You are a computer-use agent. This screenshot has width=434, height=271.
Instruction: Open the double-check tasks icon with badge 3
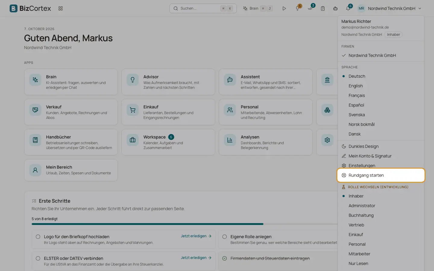(x=310, y=8)
